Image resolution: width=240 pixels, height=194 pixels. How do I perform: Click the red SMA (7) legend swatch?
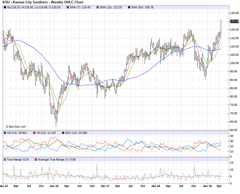68,7
